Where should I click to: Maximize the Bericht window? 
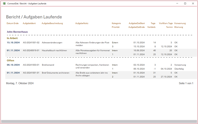tap(185, 3)
